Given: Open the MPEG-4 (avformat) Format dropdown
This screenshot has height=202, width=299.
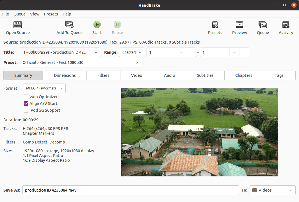Looking at the screenshot, I should pyautogui.click(x=44, y=88).
